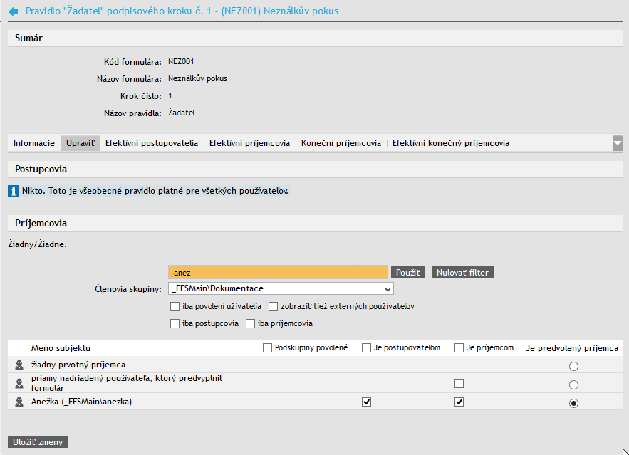Screen dimensions: 629x455
Task: Click the filter text field containing anez
Action: (x=278, y=273)
